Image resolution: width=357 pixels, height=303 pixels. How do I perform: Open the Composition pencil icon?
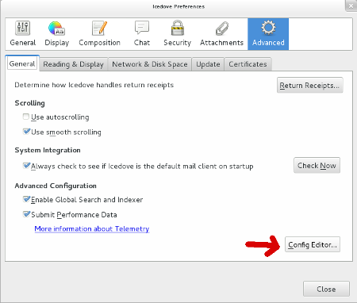[x=99, y=28]
